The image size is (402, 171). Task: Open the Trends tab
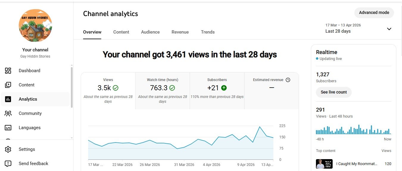click(x=208, y=32)
